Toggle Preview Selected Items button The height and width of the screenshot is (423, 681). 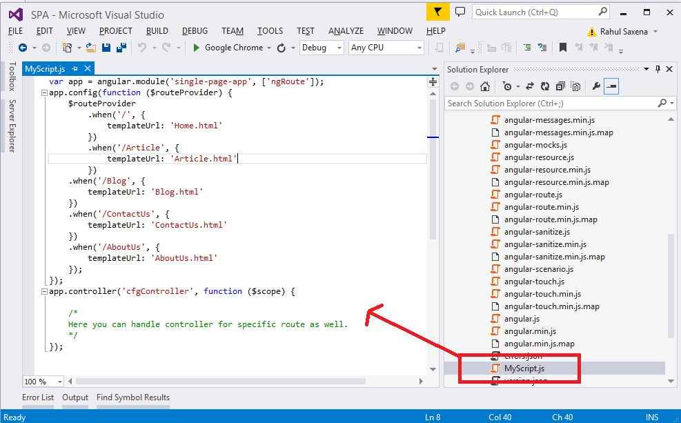pos(611,86)
